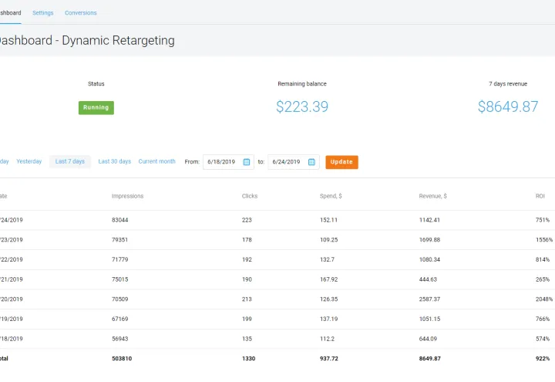
Task: Switch to the Settings tab
Action: point(43,13)
